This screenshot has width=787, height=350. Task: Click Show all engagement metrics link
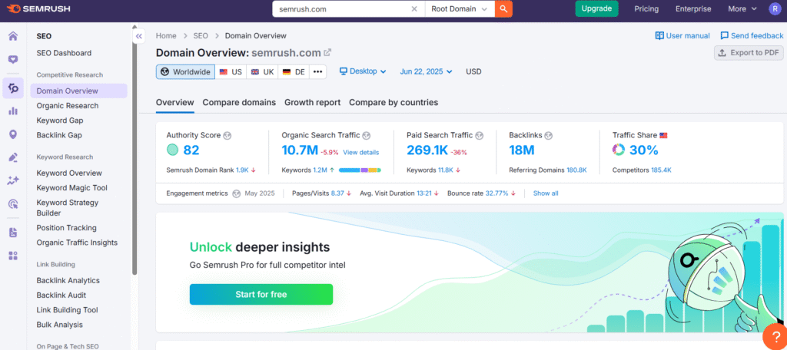[546, 193]
